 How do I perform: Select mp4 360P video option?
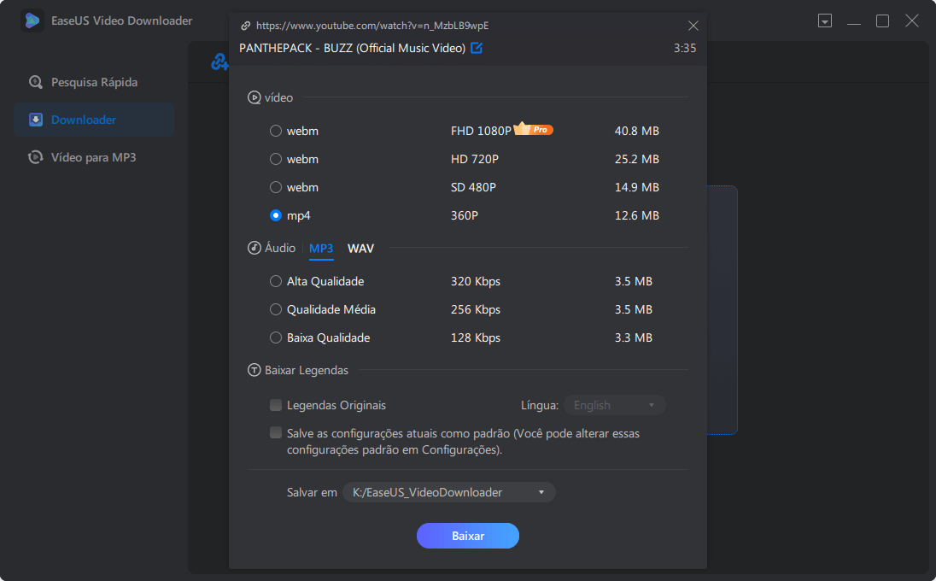(276, 215)
